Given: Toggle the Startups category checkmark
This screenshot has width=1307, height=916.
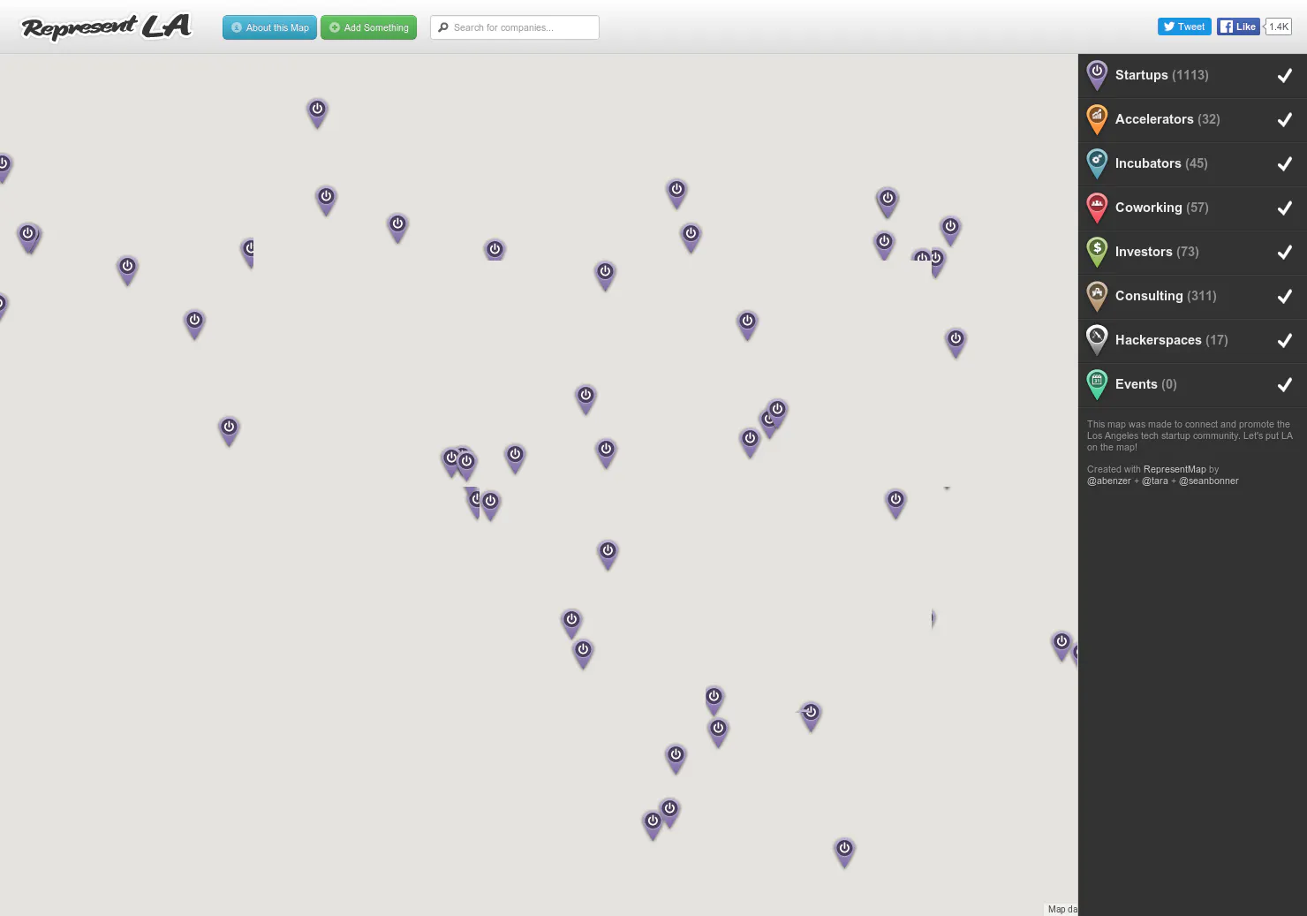Looking at the screenshot, I should click(x=1285, y=75).
